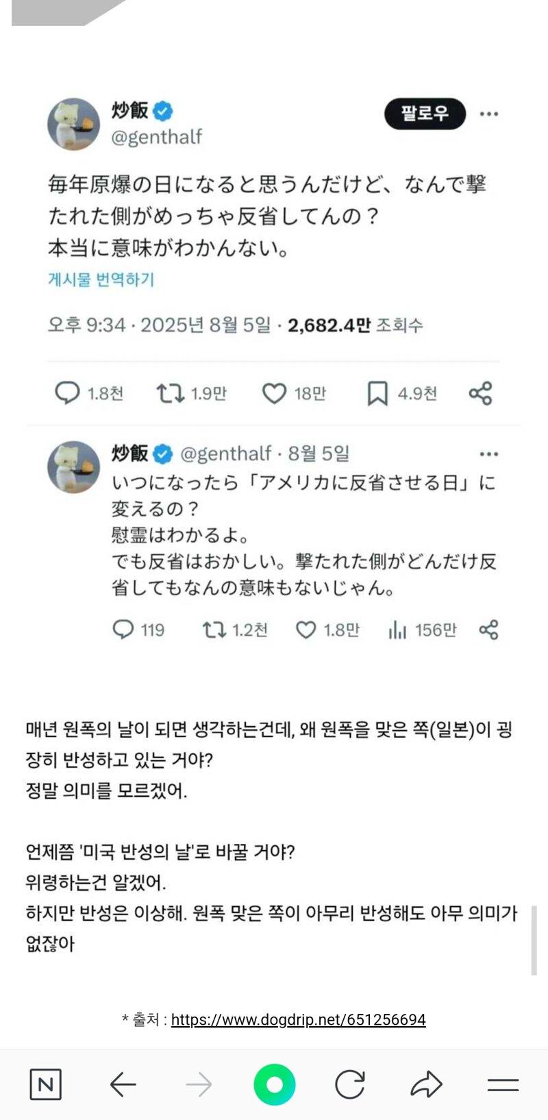Tap the 팔로우 follow button
This screenshot has height=1120, width=548.
coord(425,114)
